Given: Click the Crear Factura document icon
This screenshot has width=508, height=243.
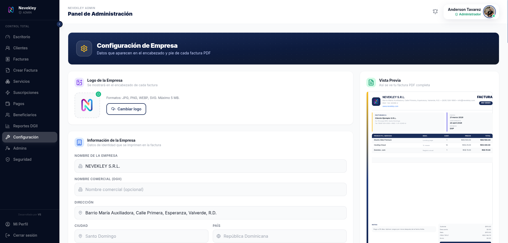Looking at the screenshot, I should pyautogui.click(x=8, y=70).
